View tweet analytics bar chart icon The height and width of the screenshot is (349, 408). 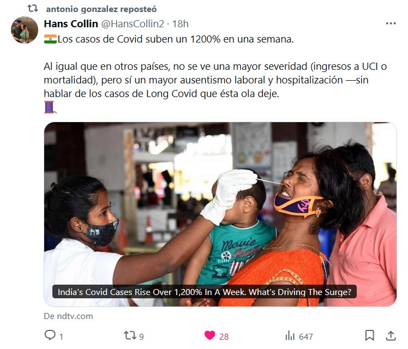click(x=290, y=336)
